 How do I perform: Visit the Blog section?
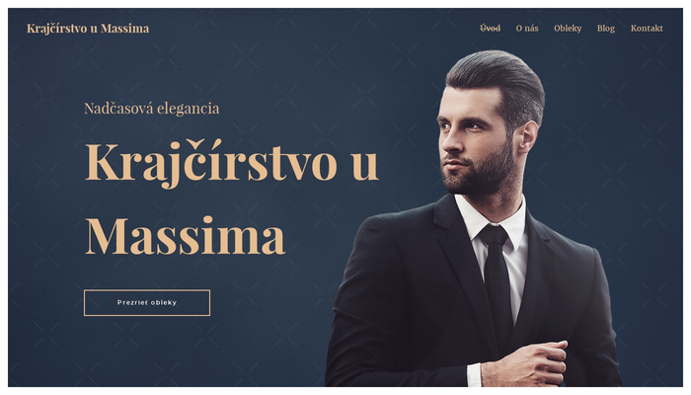tap(606, 29)
